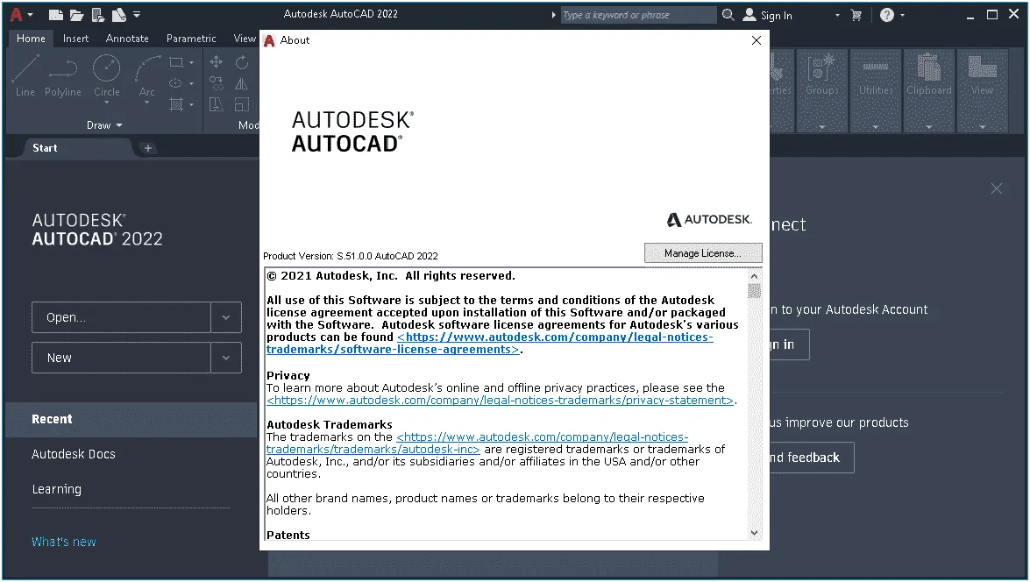Open the privacy statement link
The image size is (1030, 582).
[500, 400]
